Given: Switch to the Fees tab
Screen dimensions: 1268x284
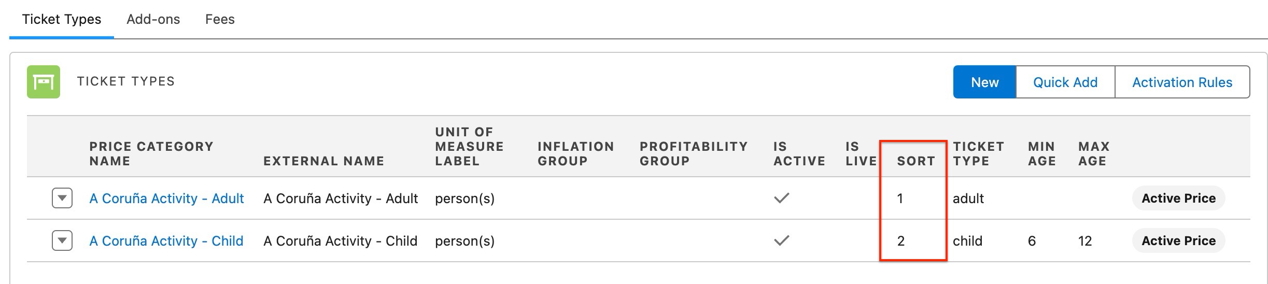Looking at the screenshot, I should point(220,19).
